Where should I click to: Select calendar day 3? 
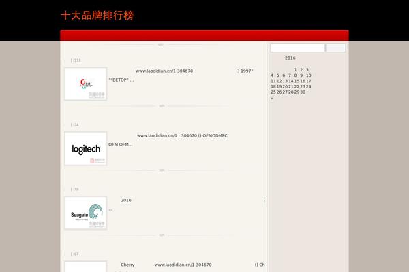[x=307, y=70]
